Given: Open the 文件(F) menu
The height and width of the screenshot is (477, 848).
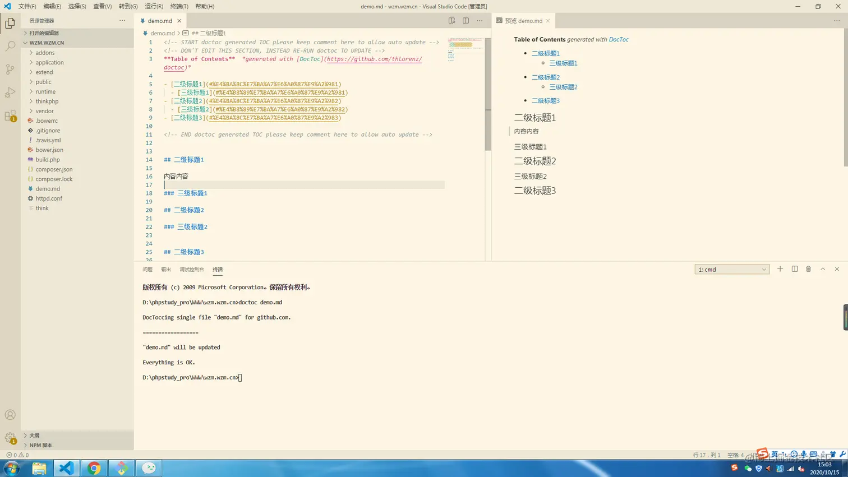Looking at the screenshot, I should (27, 6).
